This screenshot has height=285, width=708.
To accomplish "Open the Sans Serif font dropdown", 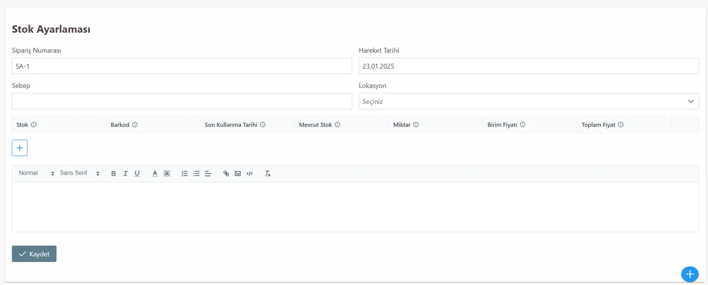I will (80, 173).
